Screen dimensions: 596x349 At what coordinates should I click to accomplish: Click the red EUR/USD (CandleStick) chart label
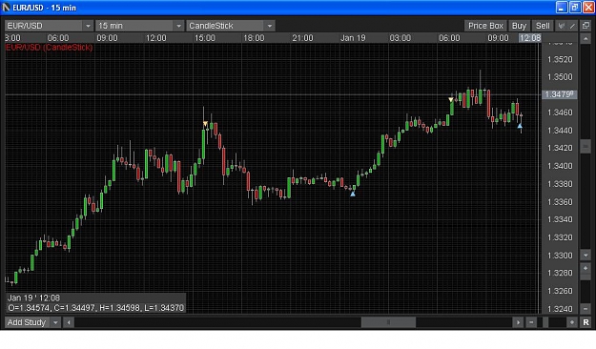49,47
